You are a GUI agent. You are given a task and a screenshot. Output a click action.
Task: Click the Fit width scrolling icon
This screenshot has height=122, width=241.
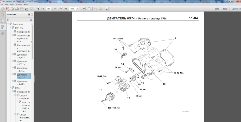coord(84,9)
